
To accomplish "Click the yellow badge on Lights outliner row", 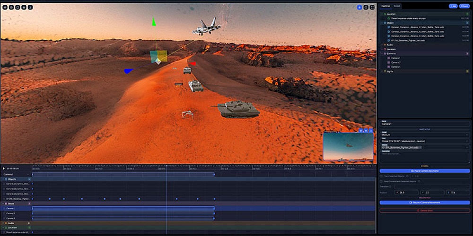I will (467, 71).
